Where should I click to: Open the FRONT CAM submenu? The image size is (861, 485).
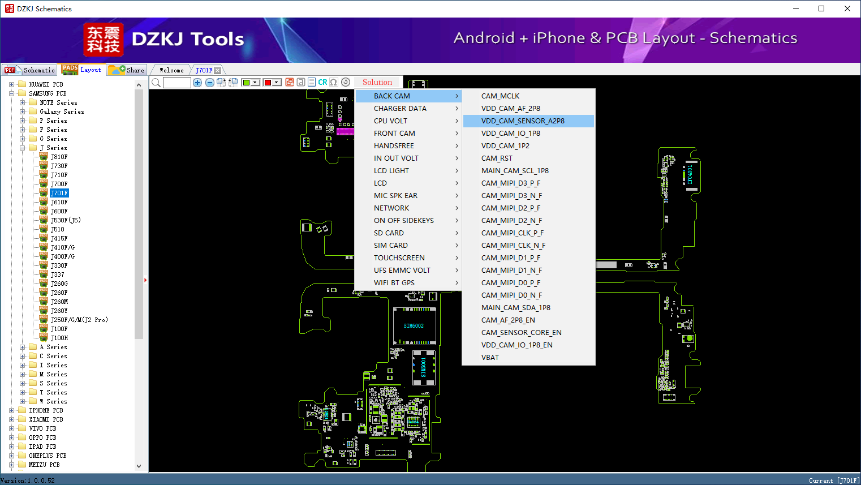[x=408, y=134]
